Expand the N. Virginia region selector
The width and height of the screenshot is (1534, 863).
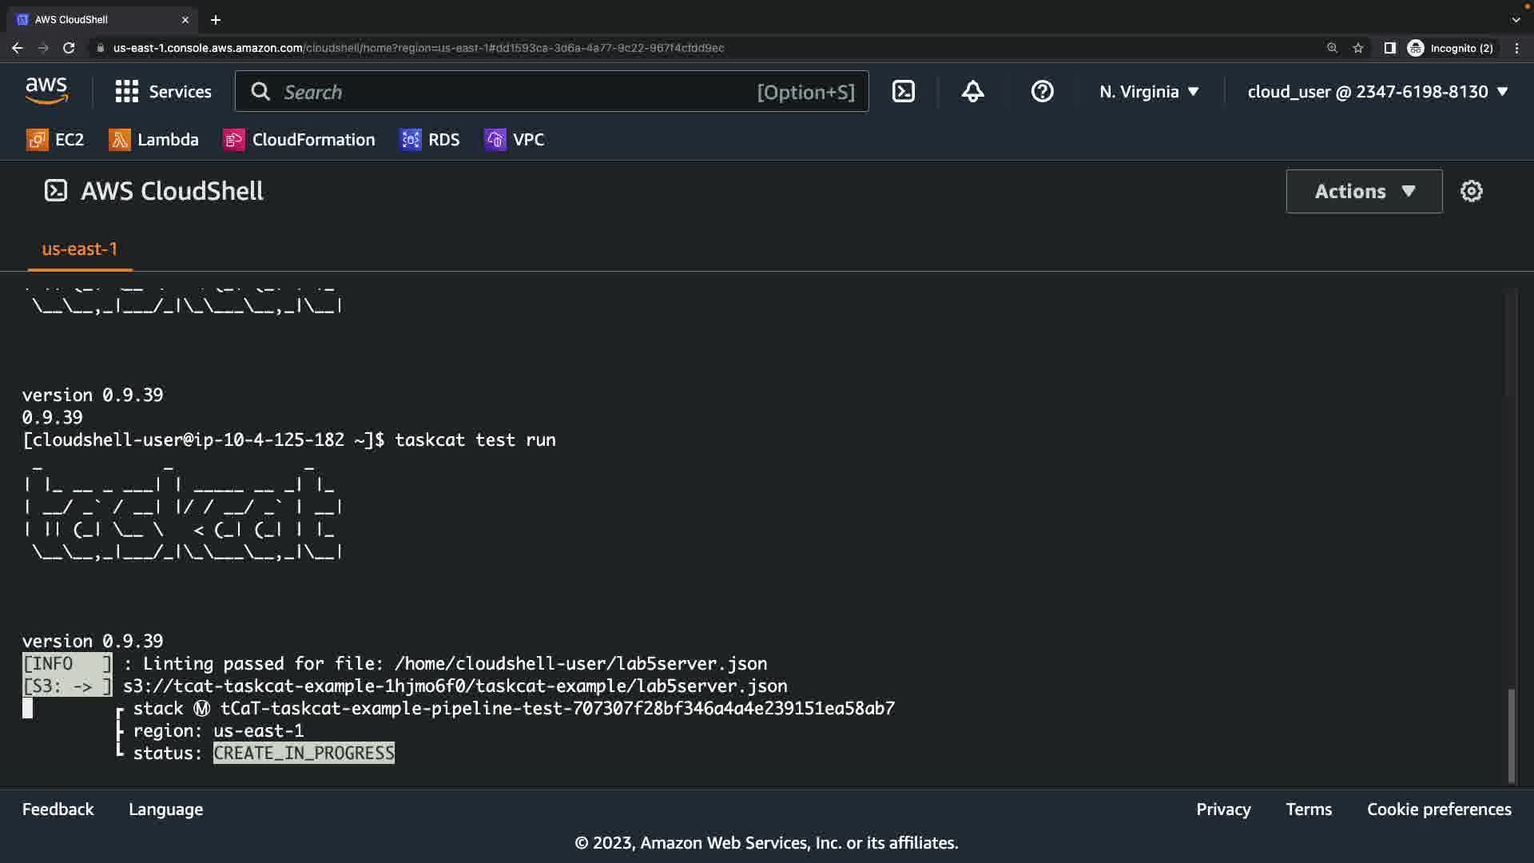point(1149,91)
